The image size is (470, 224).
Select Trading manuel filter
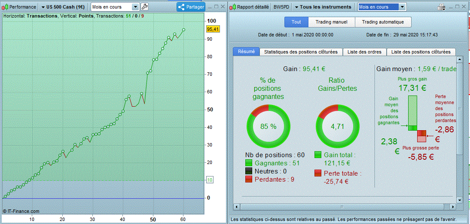tap(332, 22)
